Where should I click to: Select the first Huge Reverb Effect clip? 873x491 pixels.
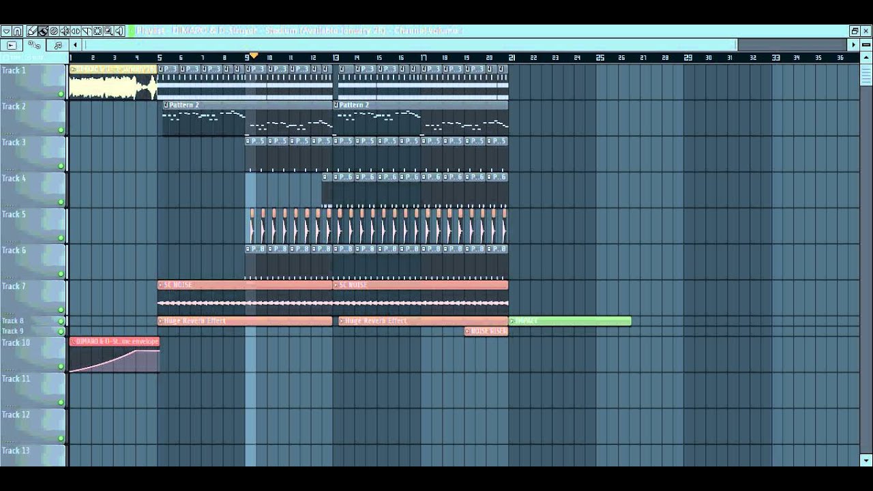245,321
